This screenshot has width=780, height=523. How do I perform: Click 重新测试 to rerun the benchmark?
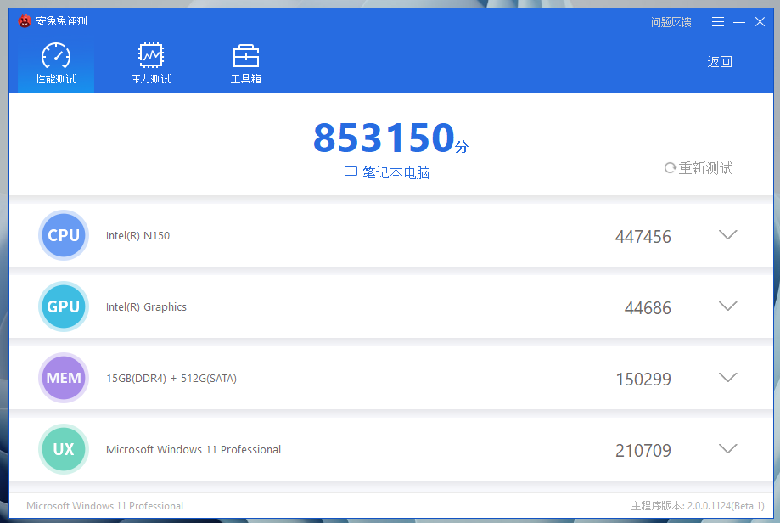[699, 168]
